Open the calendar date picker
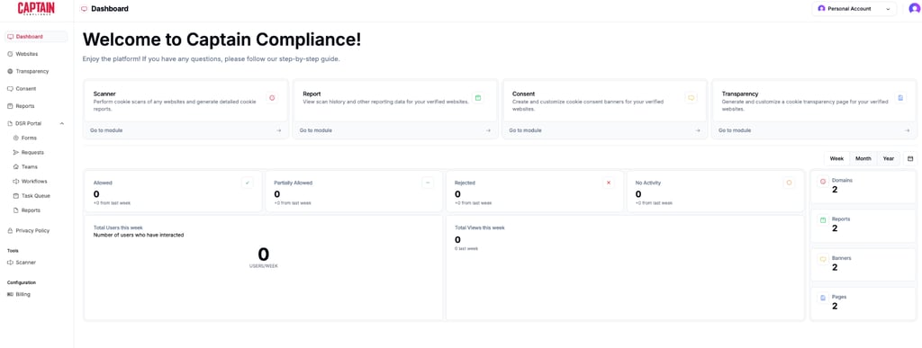The width and height of the screenshot is (922, 348). 910,158
